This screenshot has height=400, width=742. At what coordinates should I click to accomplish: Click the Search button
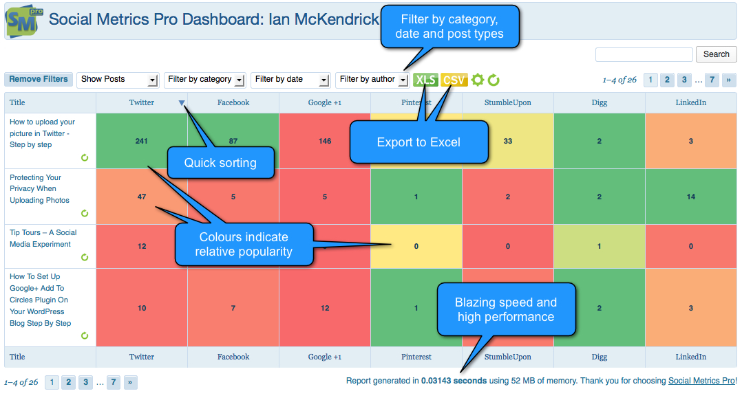click(x=716, y=54)
